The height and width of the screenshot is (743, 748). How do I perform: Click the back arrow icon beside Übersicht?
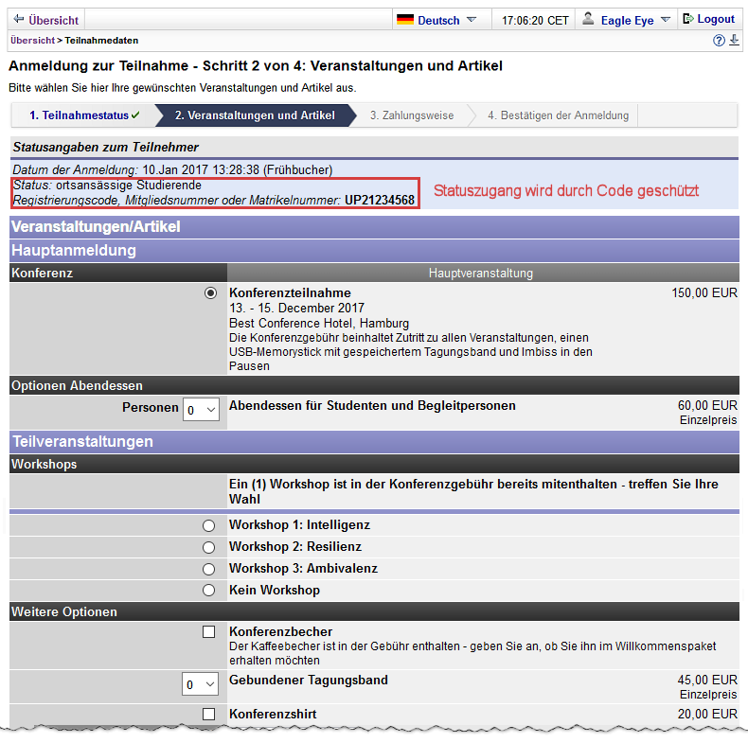(19, 19)
